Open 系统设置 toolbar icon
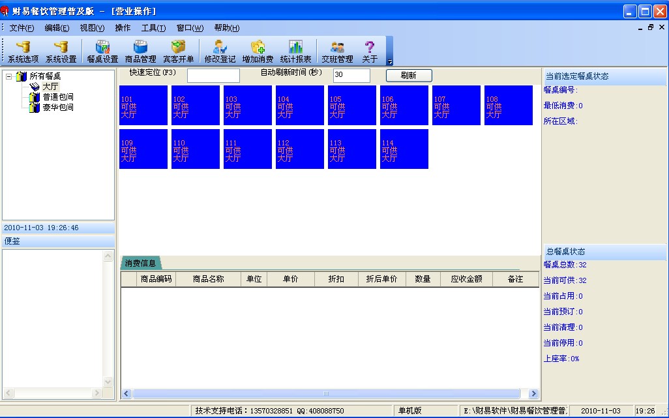669x418 pixels. (61, 51)
